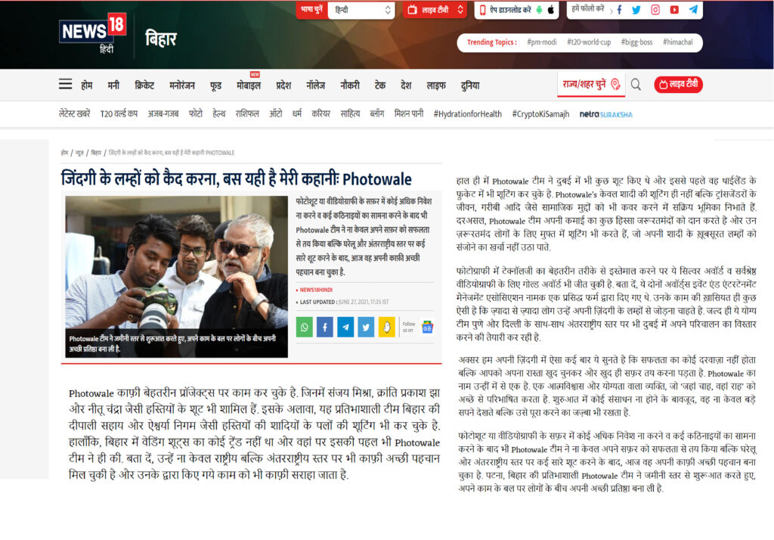Click the article photo of three men

tap(176, 276)
